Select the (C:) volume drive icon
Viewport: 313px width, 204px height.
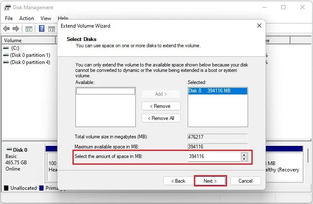point(6,48)
